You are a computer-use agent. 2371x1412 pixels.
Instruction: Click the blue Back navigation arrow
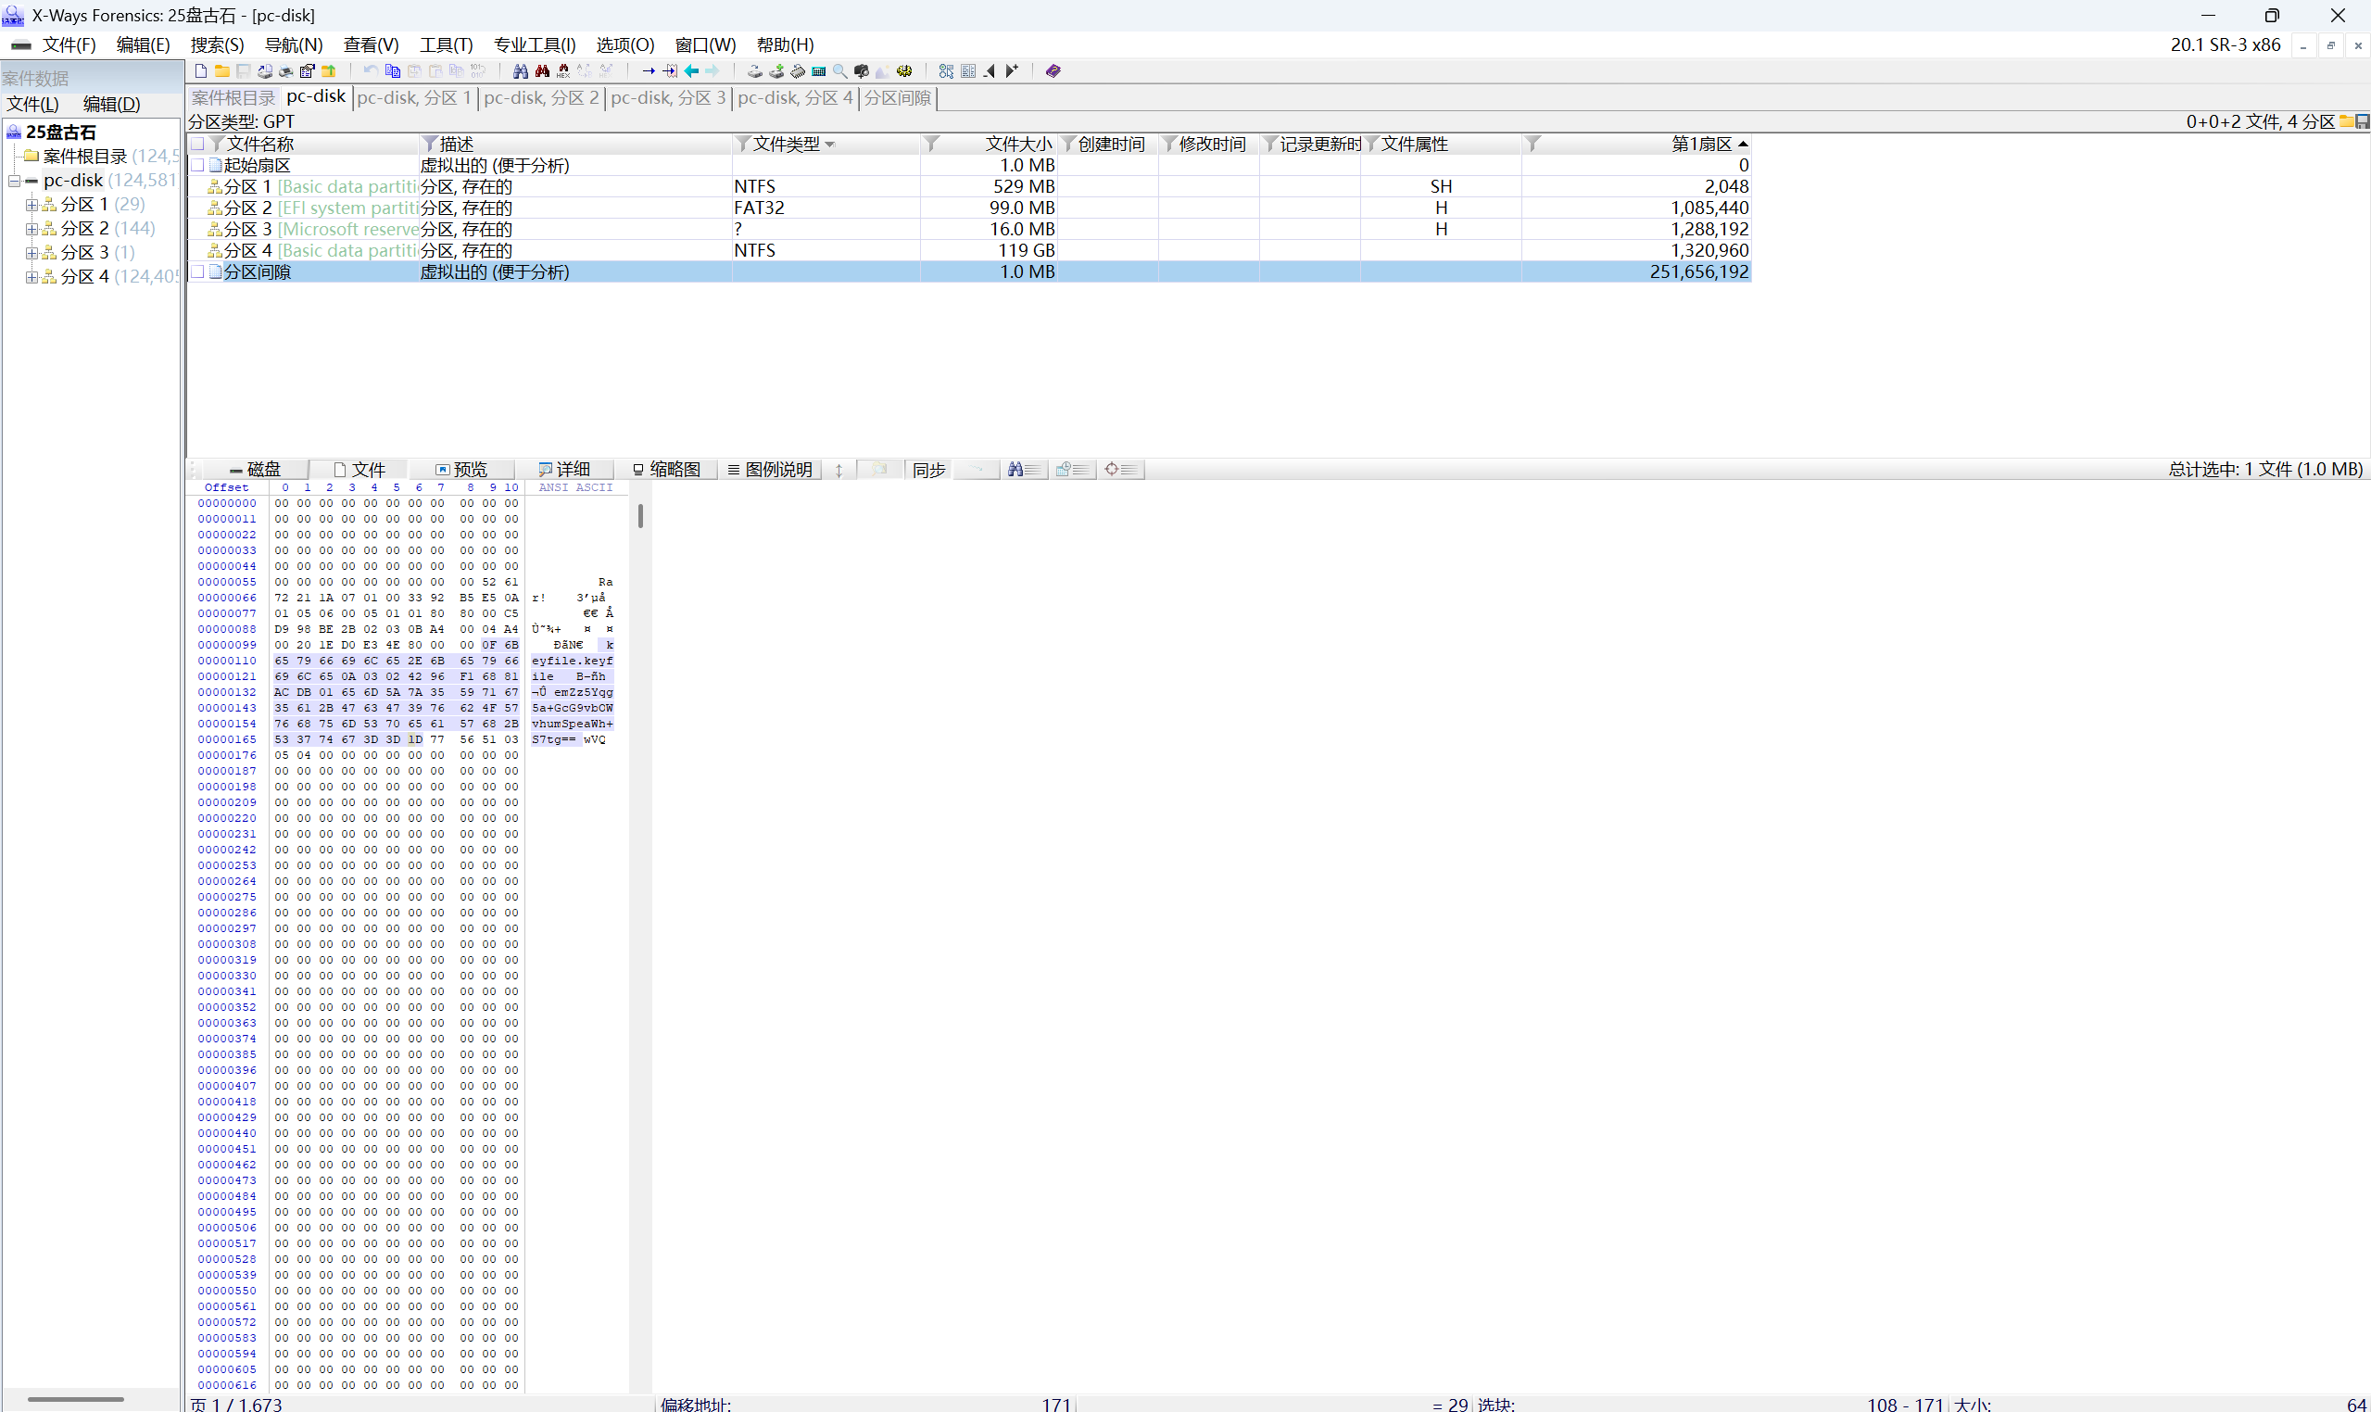pyautogui.click(x=692, y=71)
